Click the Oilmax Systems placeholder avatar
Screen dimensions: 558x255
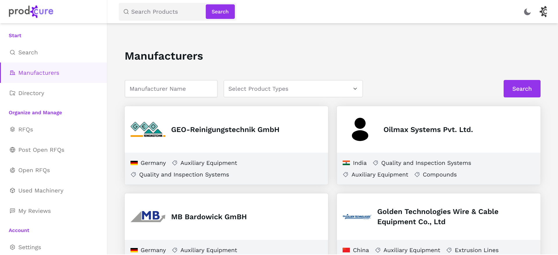[x=360, y=129]
